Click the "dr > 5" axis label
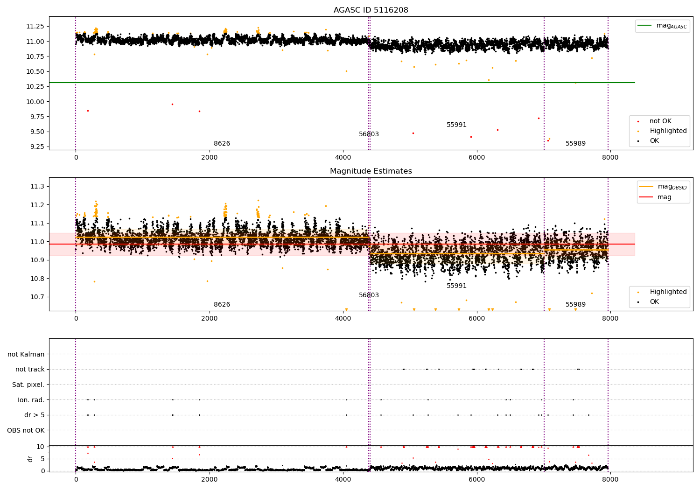The width and height of the screenshot is (700, 490). click(x=35, y=415)
